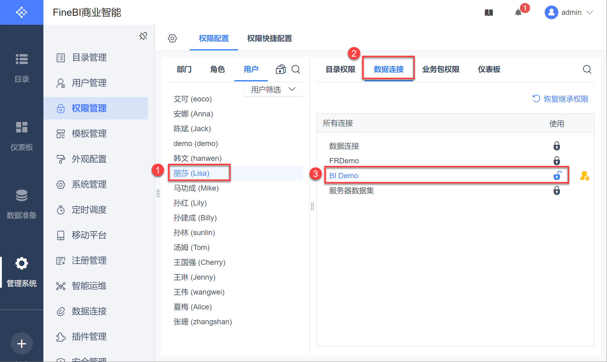Toggle the lock for 服务器数据集
Image resolution: width=607 pixels, height=362 pixels.
coord(557,191)
